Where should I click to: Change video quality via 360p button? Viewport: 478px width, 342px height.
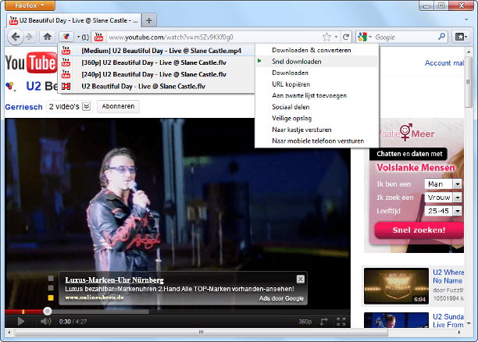(305, 322)
